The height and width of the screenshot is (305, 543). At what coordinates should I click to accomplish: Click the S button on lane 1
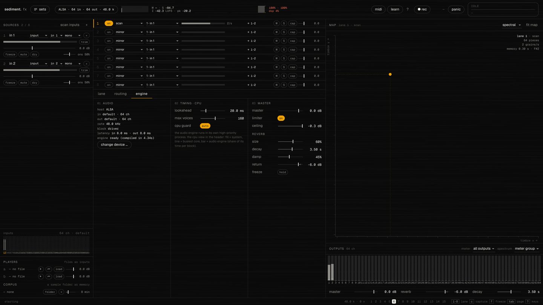[284, 23]
